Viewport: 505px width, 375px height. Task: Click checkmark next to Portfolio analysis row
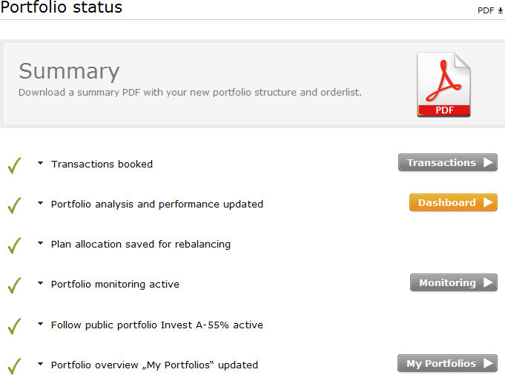click(x=14, y=205)
